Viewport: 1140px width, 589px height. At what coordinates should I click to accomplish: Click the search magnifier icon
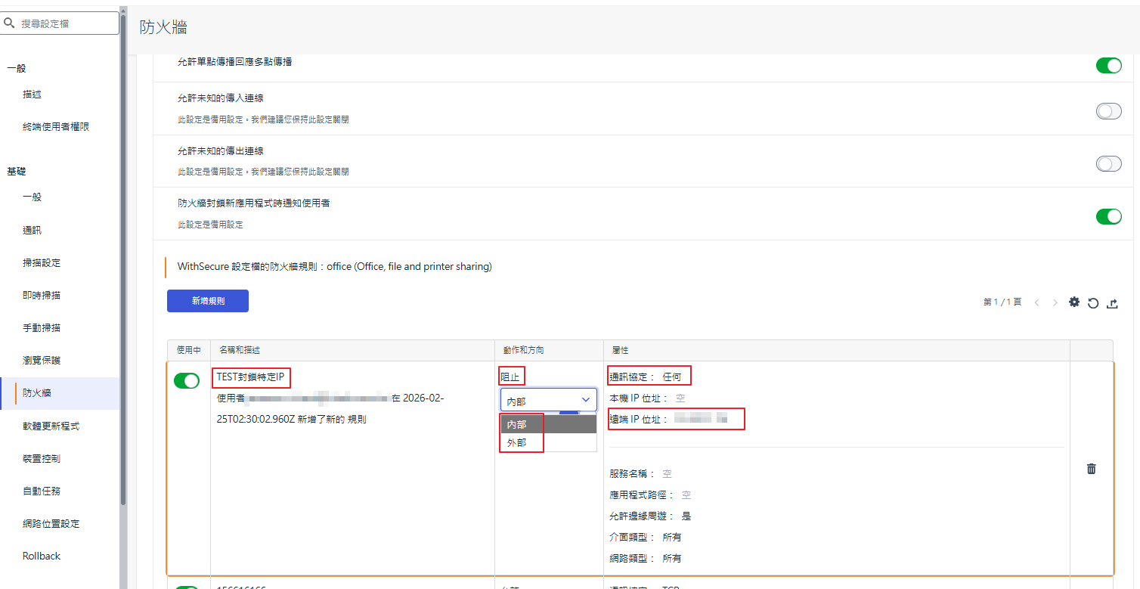[10, 23]
